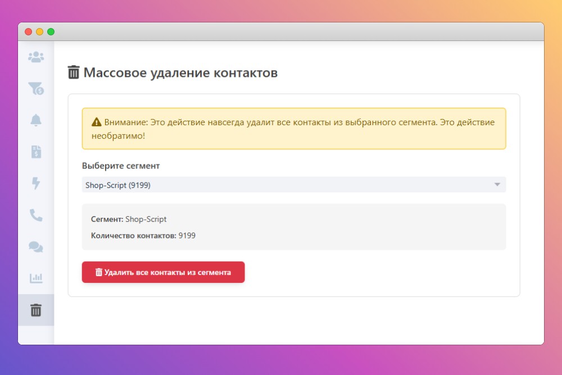Screen dimensions: 562x375
Task: Open the chat bubbles messages icon
Action: click(x=36, y=246)
